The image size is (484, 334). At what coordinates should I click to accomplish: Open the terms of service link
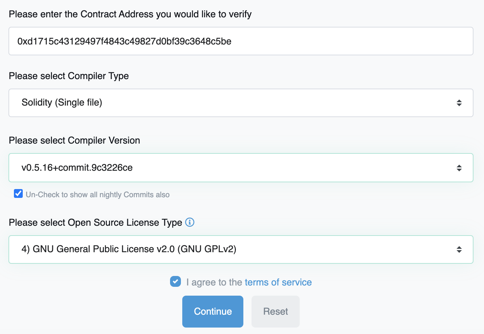tap(278, 282)
